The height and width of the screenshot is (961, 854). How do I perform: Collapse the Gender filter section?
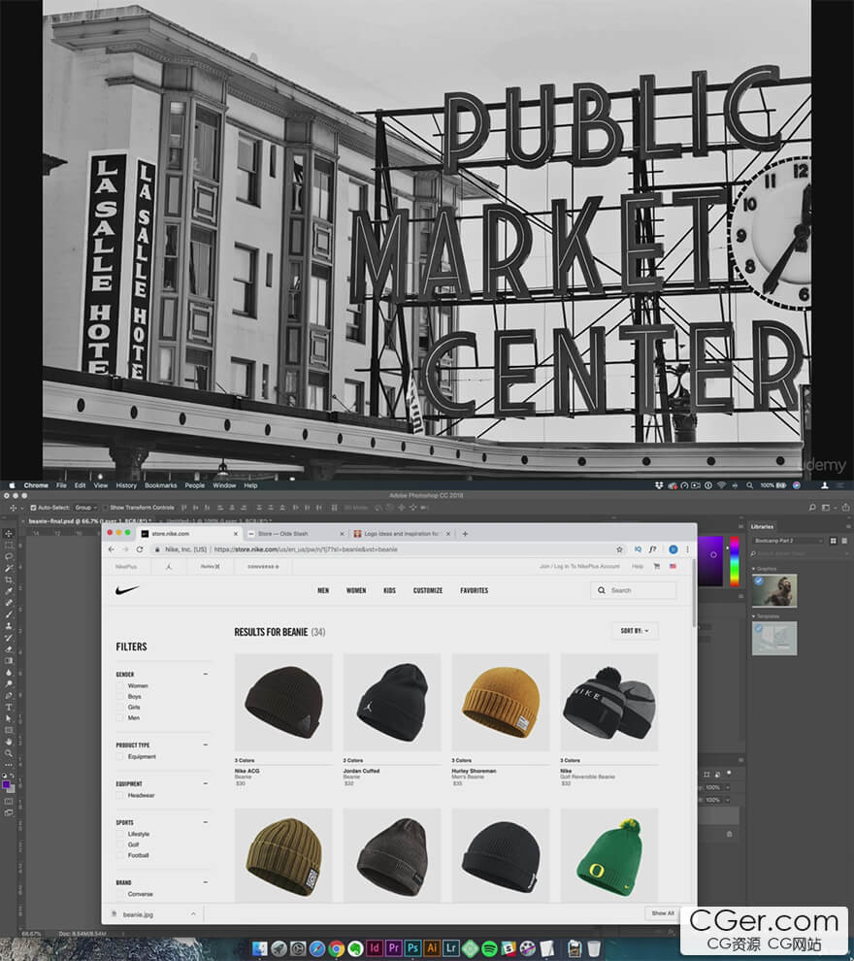point(205,675)
